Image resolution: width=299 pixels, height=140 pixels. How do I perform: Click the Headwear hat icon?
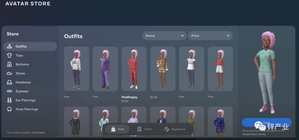(9, 82)
